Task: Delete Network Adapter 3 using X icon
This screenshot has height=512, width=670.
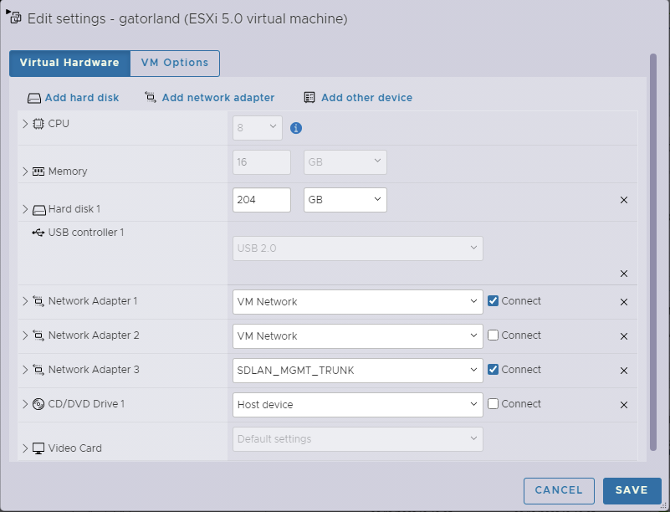Action: click(623, 371)
